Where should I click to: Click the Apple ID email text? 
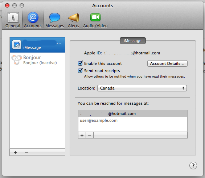click(x=132, y=53)
